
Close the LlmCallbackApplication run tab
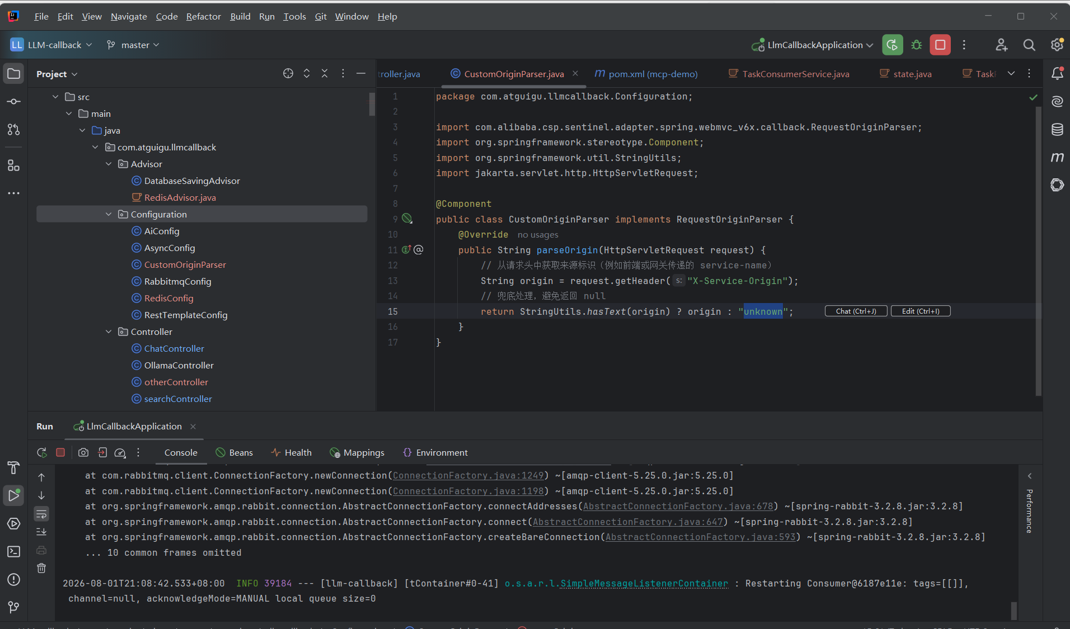coord(193,426)
